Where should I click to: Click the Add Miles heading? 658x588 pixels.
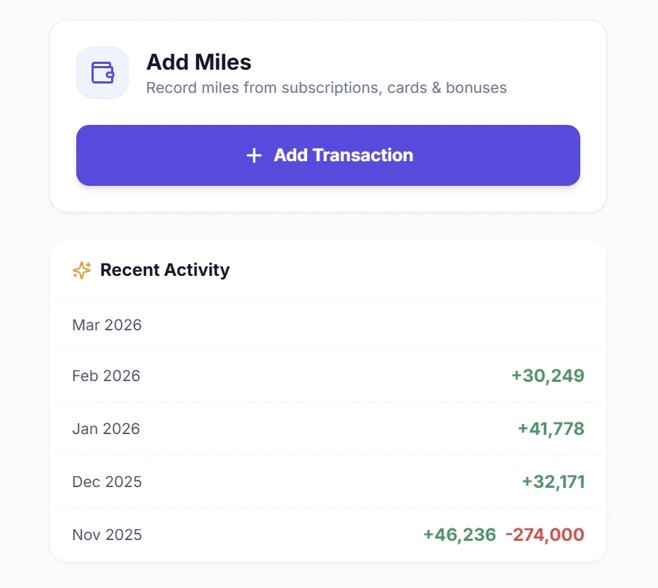(198, 62)
